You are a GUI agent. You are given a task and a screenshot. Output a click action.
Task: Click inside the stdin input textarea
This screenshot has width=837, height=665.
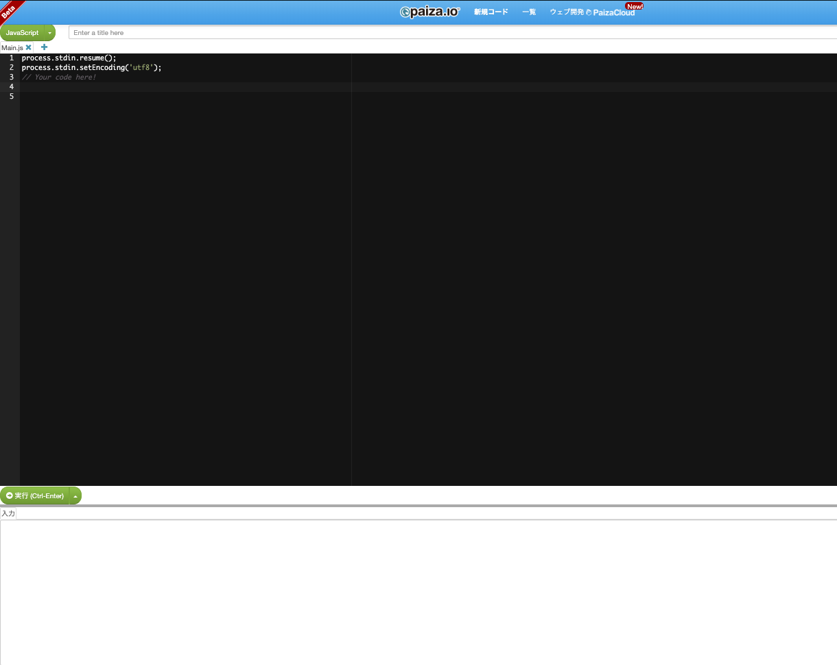point(418,592)
